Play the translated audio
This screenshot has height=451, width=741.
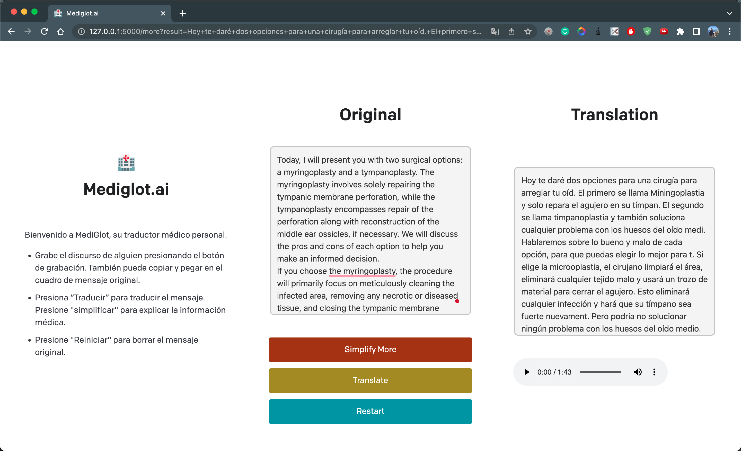point(527,372)
